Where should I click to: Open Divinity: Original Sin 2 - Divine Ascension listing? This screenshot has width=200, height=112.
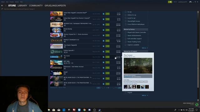click(x=86, y=35)
